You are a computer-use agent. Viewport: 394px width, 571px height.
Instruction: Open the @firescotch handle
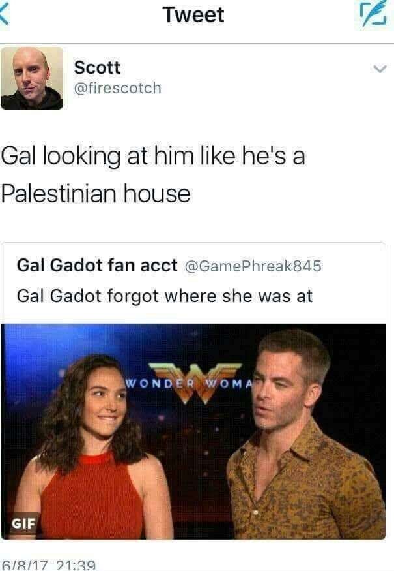click(x=117, y=88)
